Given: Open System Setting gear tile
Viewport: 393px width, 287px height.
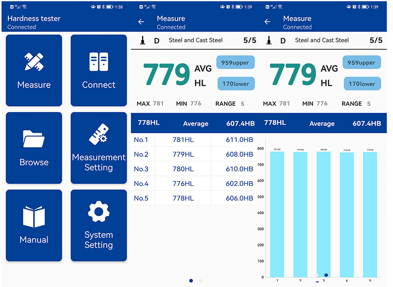Looking at the screenshot, I should click(99, 226).
